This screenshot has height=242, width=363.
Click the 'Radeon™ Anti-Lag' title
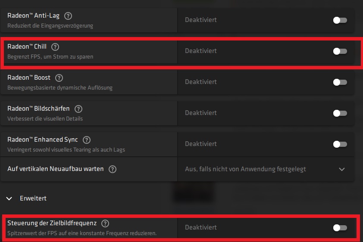(x=33, y=16)
